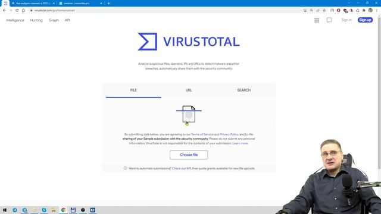Open the Hunting menu item

(36, 20)
